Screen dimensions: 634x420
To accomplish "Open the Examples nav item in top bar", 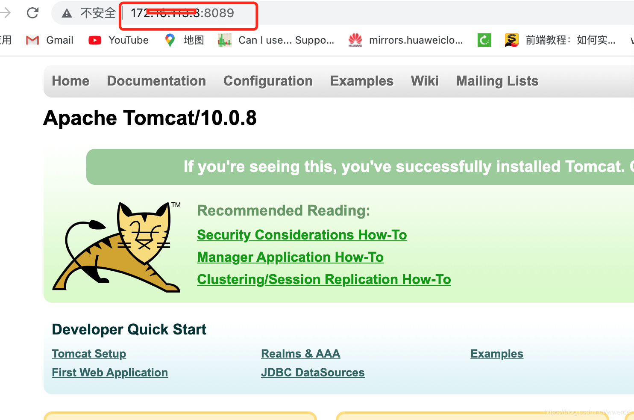I will click(361, 81).
